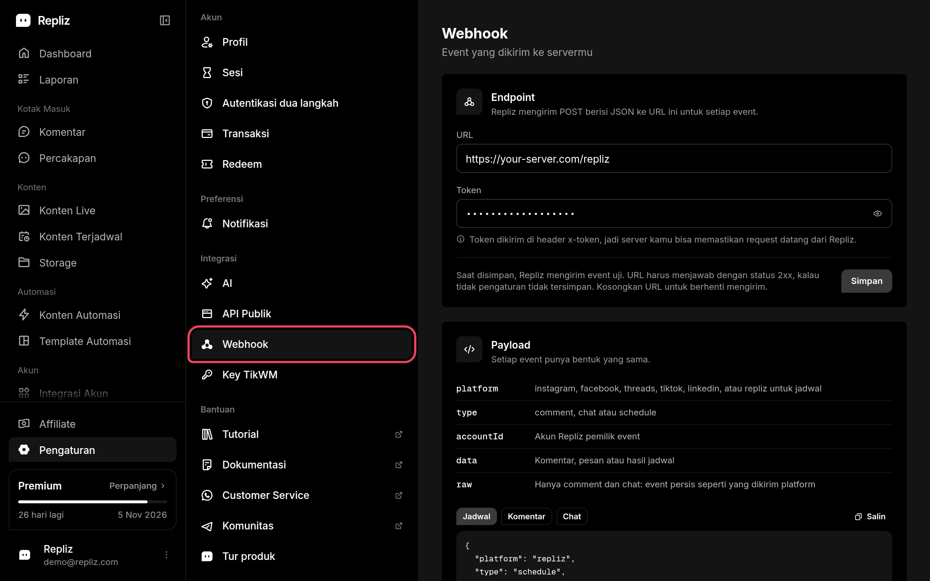Open API Publik settings
The image size is (930, 581).
coord(302,313)
